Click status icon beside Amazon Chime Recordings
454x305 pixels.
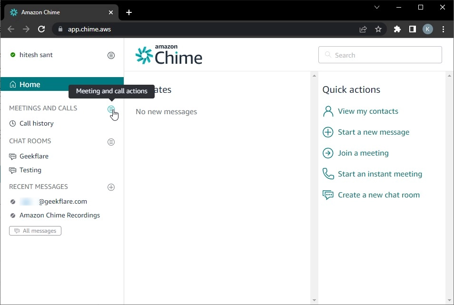pos(13,216)
